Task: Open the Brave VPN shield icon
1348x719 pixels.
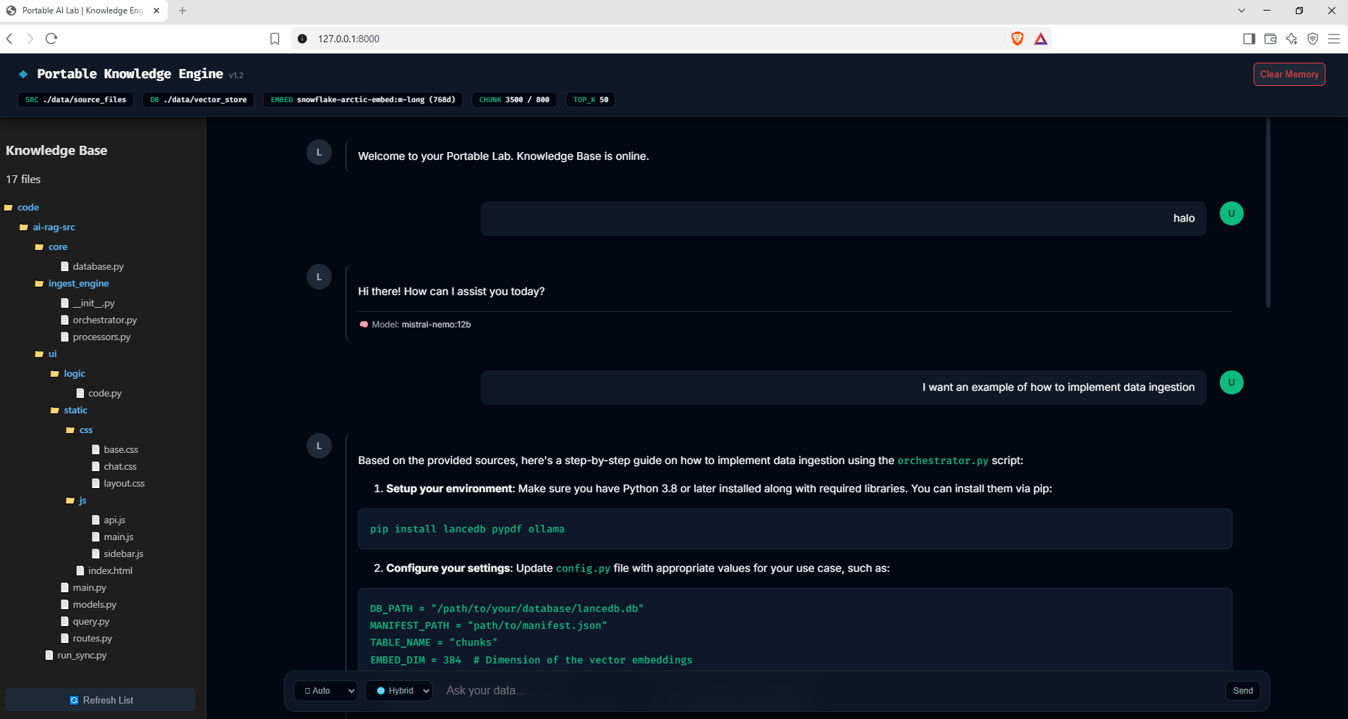Action: click(x=1313, y=39)
